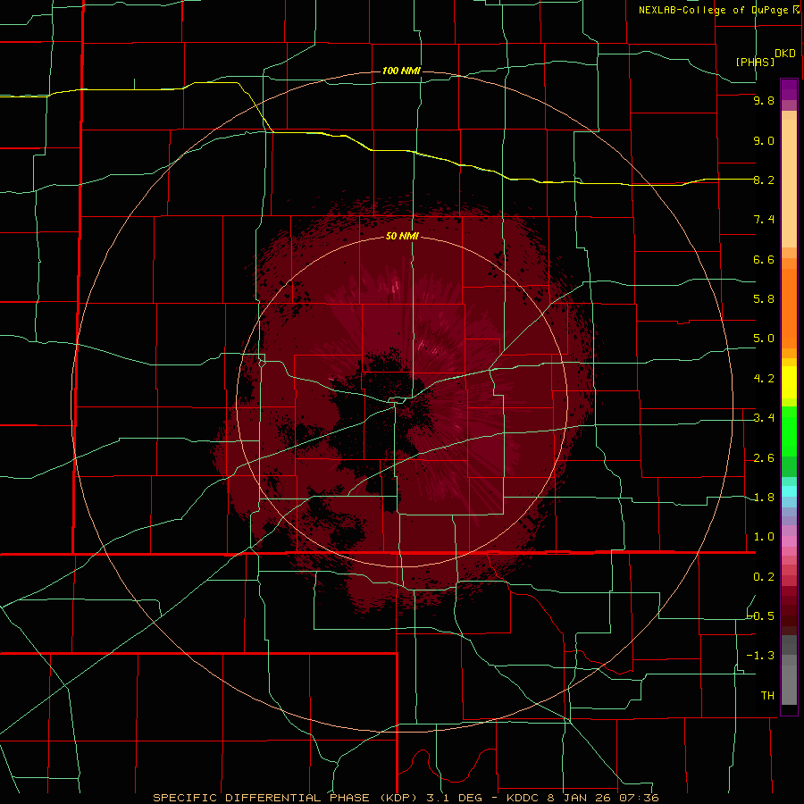The image size is (804, 804).
Task: Click the pale peach segment of the color bar
Action: pyautogui.click(x=789, y=183)
